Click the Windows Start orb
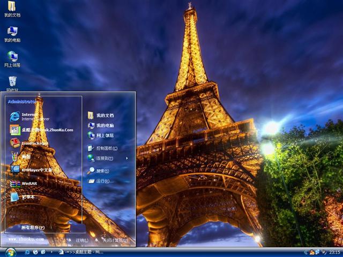343x257 pixels. tap(11, 252)
